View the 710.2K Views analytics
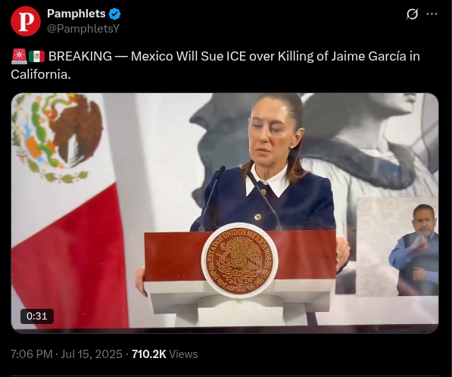This screenshot has width=452, height=377. (164, 354)
